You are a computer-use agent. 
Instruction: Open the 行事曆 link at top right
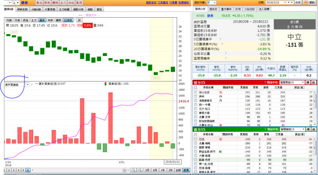[174, 3]
